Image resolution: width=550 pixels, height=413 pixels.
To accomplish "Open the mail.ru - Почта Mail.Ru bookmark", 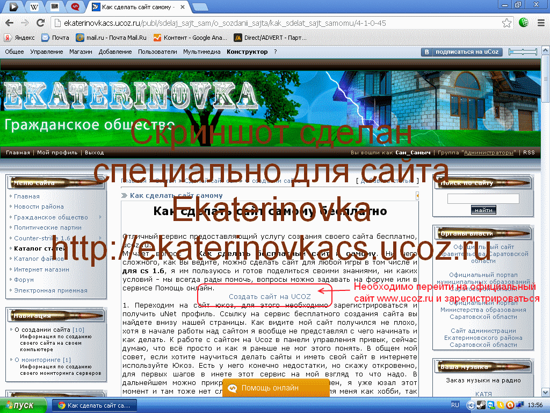I will point(111,38).
